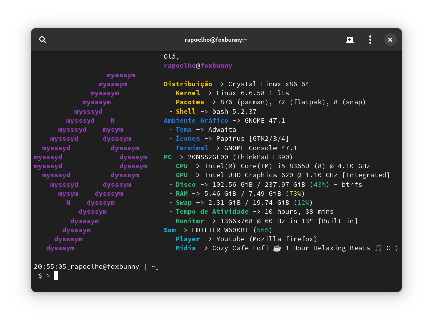Screen dimensions: 433x326
Task: Click the yellow Distribuição heading
Action: pos(187,84)
